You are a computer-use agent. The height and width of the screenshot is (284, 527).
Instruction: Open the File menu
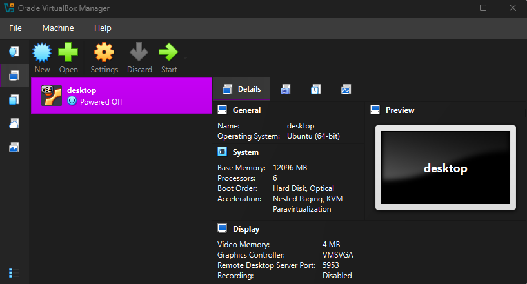coord(15,28)
